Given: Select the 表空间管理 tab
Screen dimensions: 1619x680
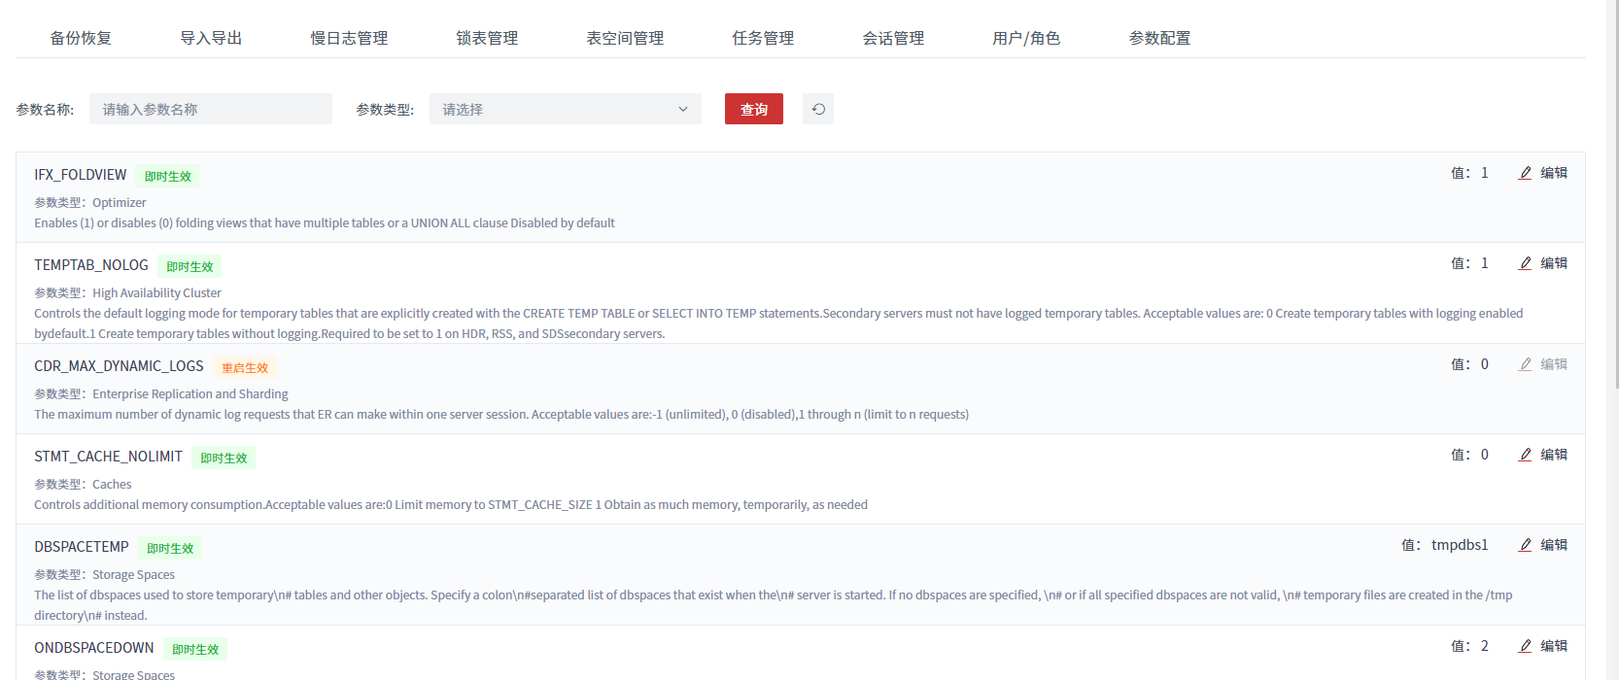Looking at the screenshot, I should coord(625,38).
